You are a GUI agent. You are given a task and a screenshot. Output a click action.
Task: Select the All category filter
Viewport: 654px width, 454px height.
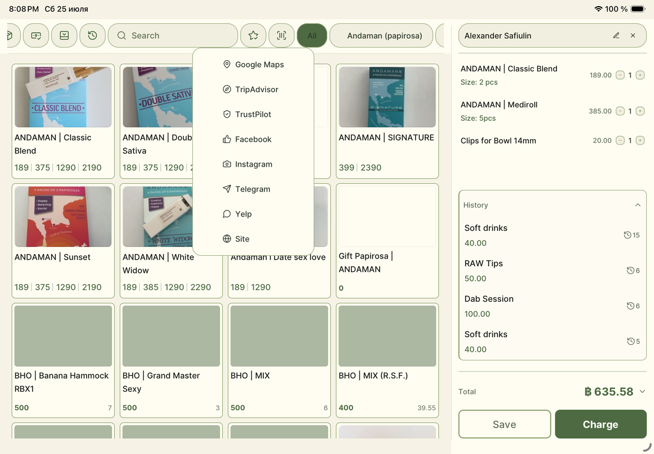click(x=312, y=36)
